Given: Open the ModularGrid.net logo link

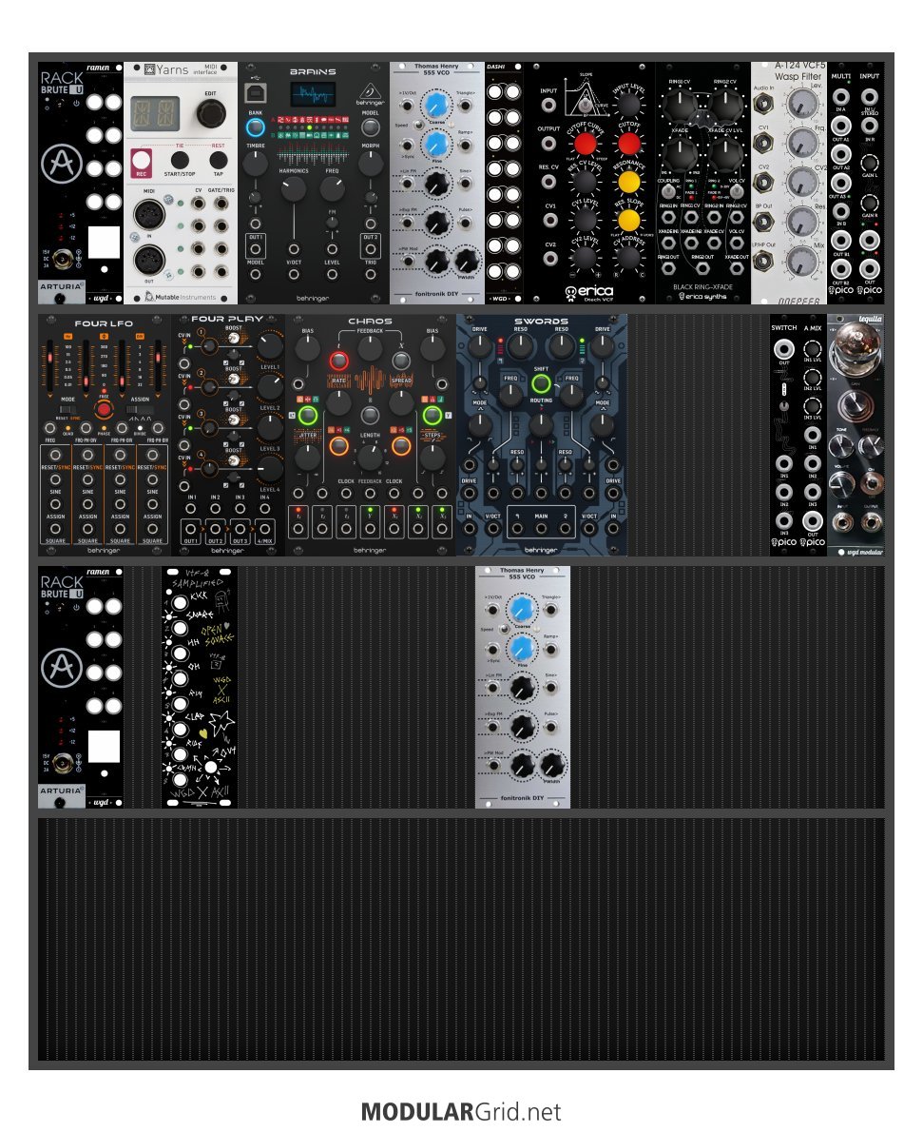Looking at the screenshot, I should click(461, 1112).
